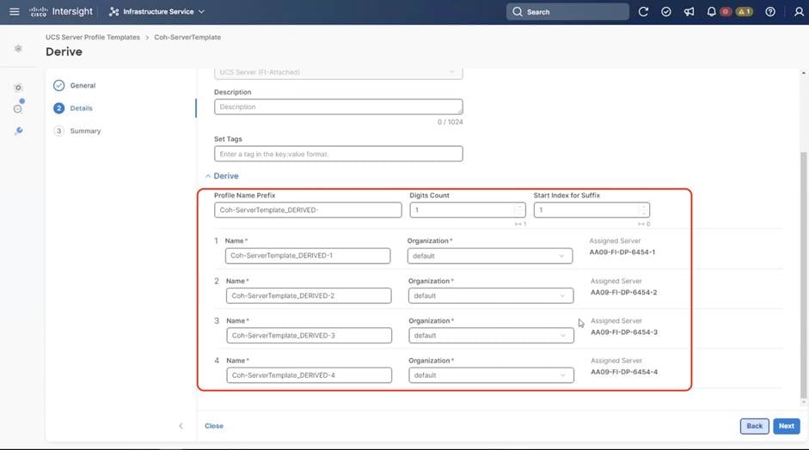Open the hamburger navigation menu
The height and width of the screenshot is (450, 809).
tap(15, 11)
